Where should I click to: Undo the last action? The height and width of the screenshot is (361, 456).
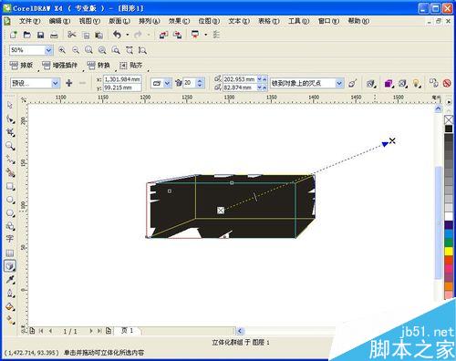tap(118, 35)
